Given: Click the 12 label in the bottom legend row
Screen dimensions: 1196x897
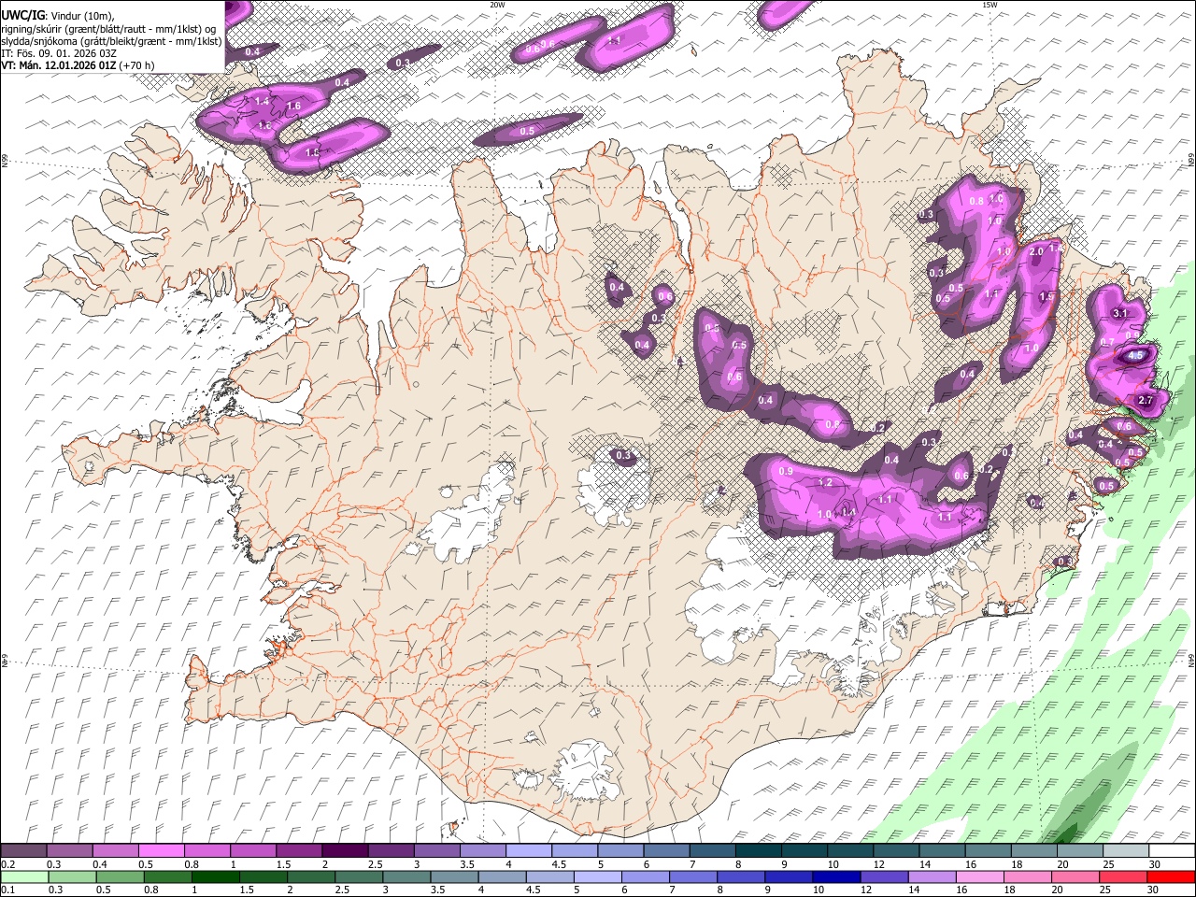Looking at the screenshot, I should [866, 890].
